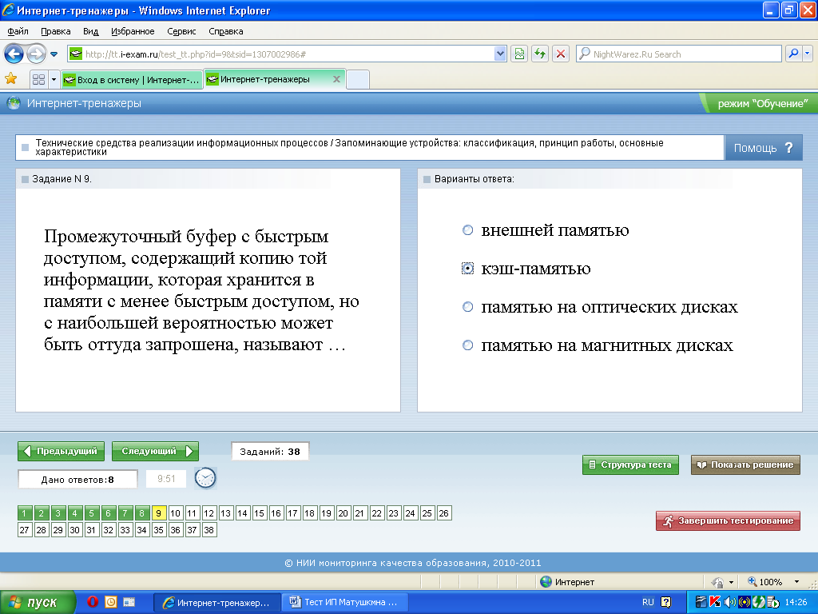Go to previous question with Предыдущий

point(61,451)
